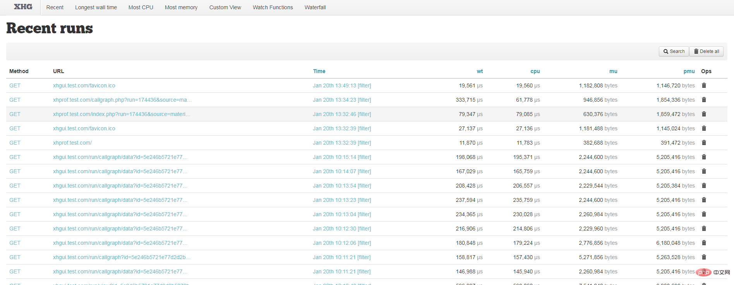Viewport: 734px width, 285px height.
Task: Sort runs by Time column header
Action: coord(319,71)
